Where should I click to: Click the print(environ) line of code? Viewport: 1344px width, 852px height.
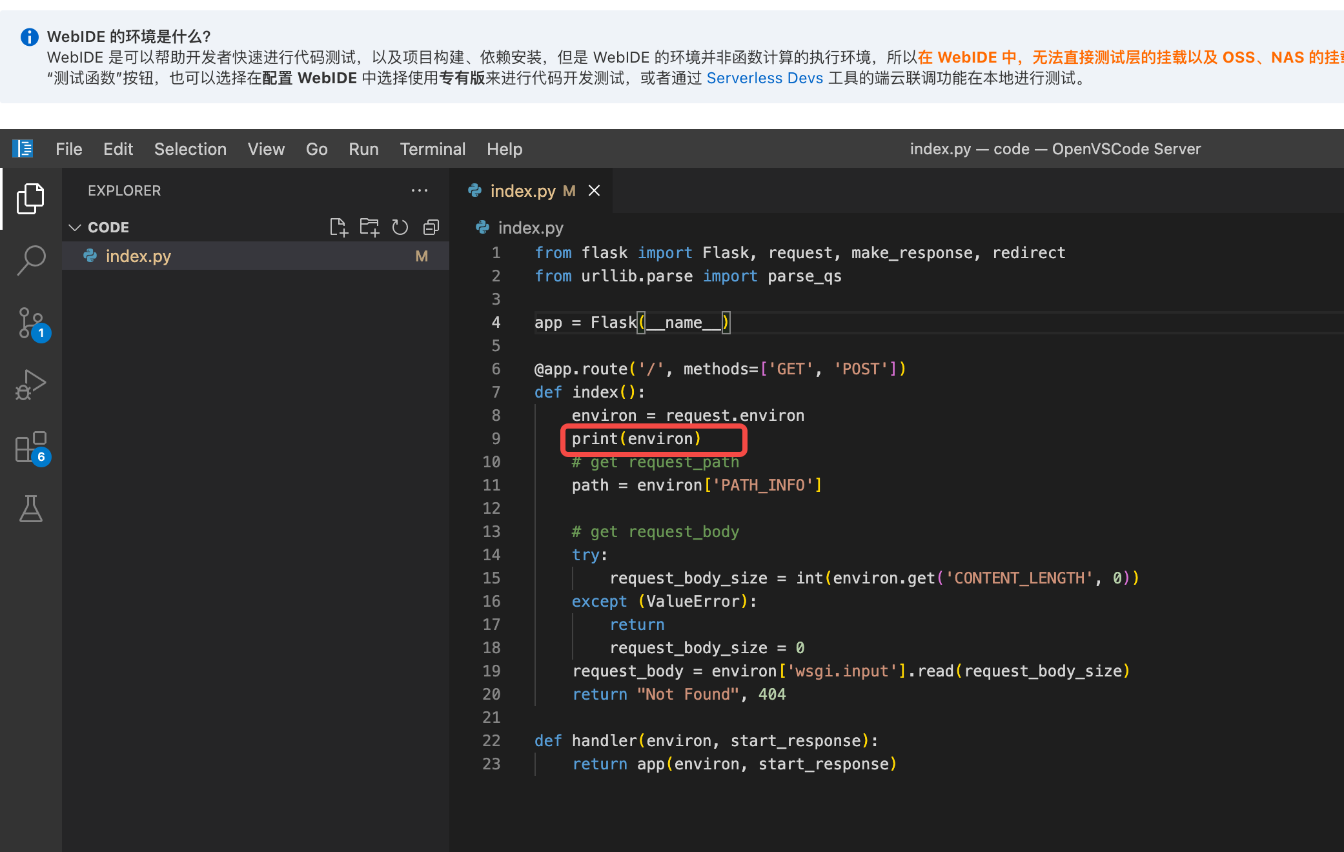pyautogui.click(x=636, y=439)
